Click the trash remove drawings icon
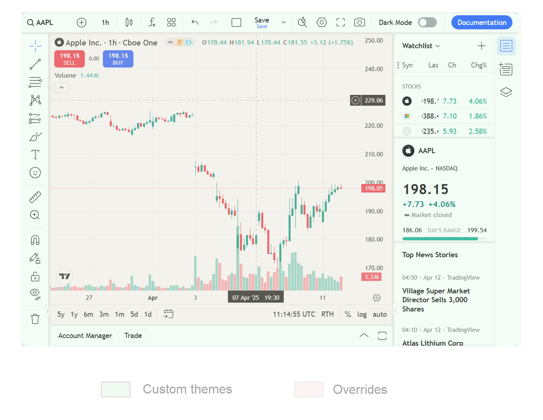The width and height of the screenshot is (543, 420). (35, 319)
